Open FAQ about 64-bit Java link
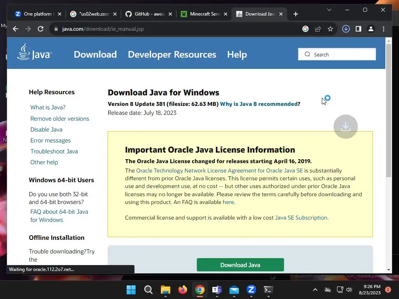 [x=59, y=216]
